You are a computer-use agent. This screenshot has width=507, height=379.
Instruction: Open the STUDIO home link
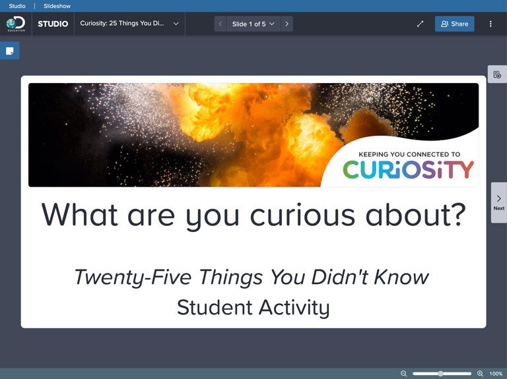pyautogui.click(x=53, y=24)
